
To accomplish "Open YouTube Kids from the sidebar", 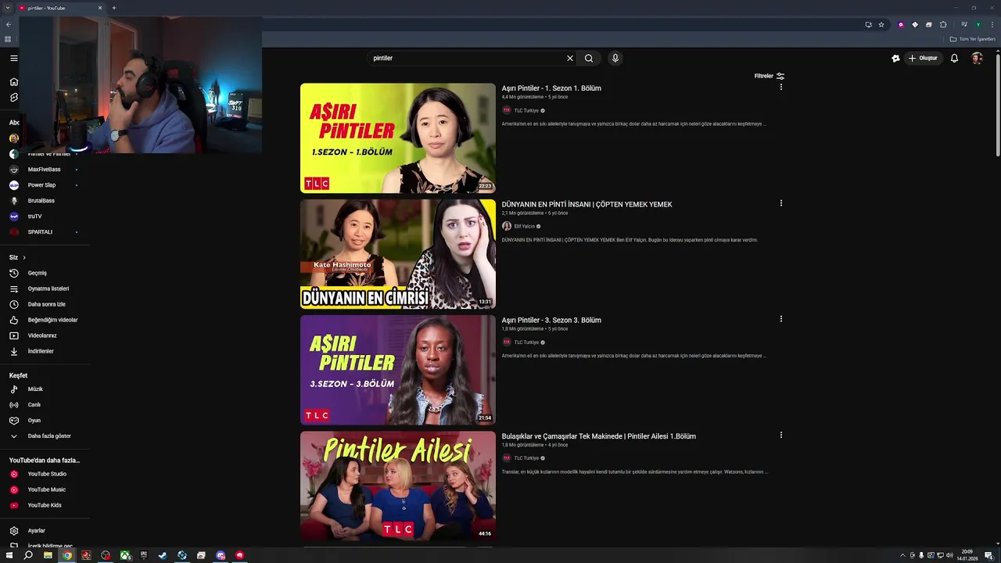I will tap(45, 505).
